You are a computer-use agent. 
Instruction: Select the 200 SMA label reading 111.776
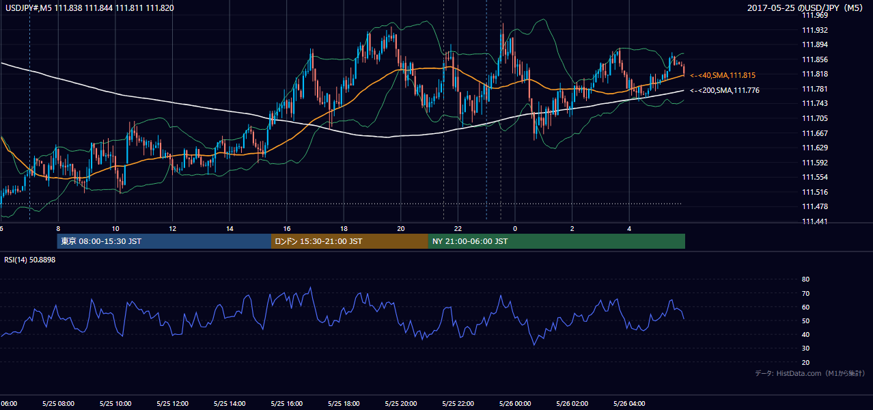coord(725,90)
